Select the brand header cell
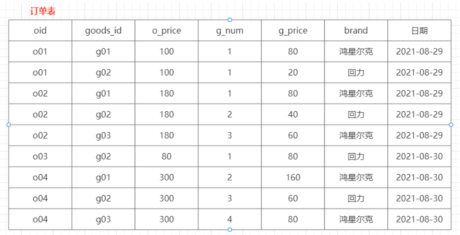This screenshot has width=460, height=235. pos(356,31)
